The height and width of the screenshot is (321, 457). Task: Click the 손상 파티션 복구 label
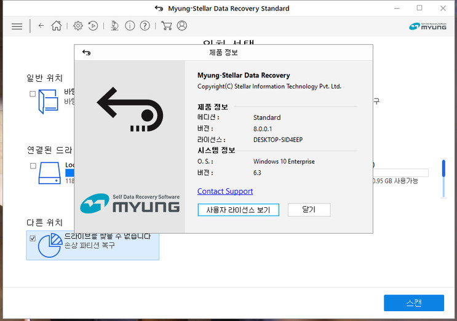tap(89, 245)
